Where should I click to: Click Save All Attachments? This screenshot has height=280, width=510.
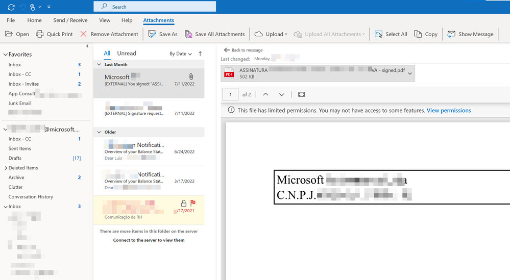[x=214, y=34]
